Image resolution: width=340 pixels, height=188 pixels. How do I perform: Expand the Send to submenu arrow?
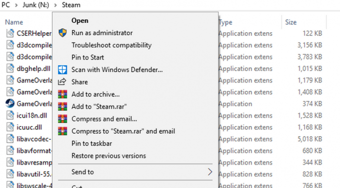[x=210, y=172]
